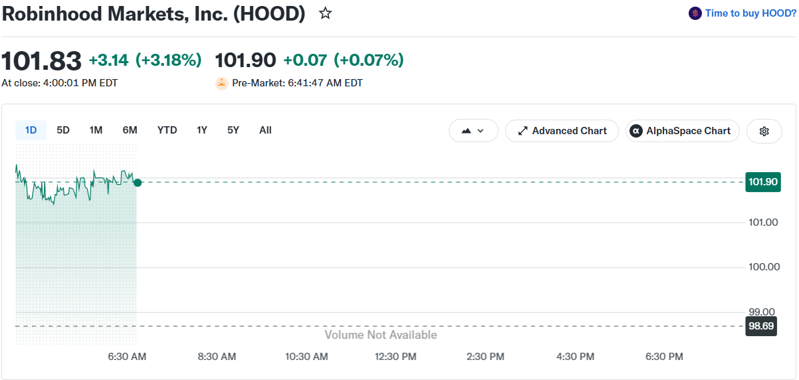Viewport: 799px width, 380px height.
Task: Show YTD chart range
Action: (x=167, y=130)
